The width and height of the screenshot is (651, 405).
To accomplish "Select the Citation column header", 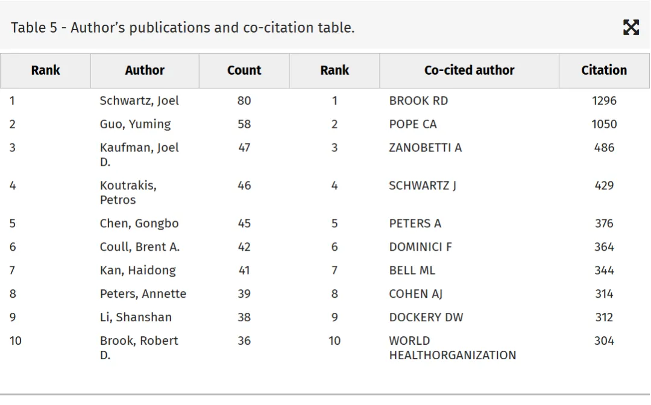I will click(604, 70).
